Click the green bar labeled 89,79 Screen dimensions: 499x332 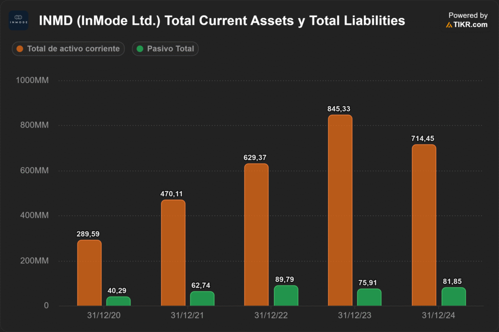pyautogui.click(x=286, y=296)
